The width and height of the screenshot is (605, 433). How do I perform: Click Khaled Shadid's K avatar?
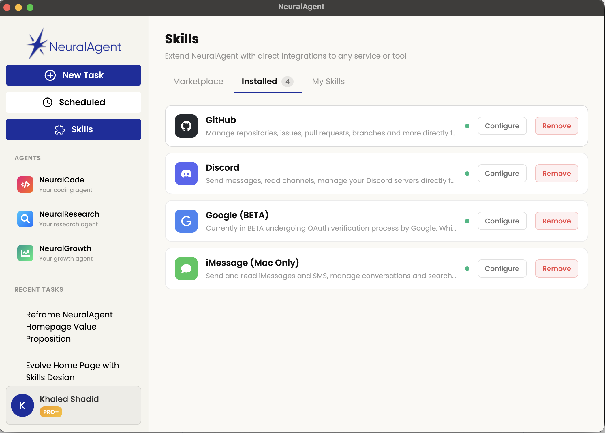click(x=22, y=405)
